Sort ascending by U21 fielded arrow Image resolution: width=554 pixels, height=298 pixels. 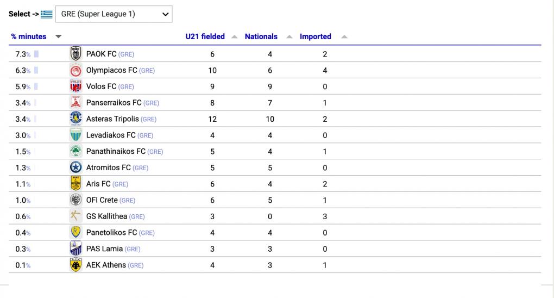click(x=234, y=36)
